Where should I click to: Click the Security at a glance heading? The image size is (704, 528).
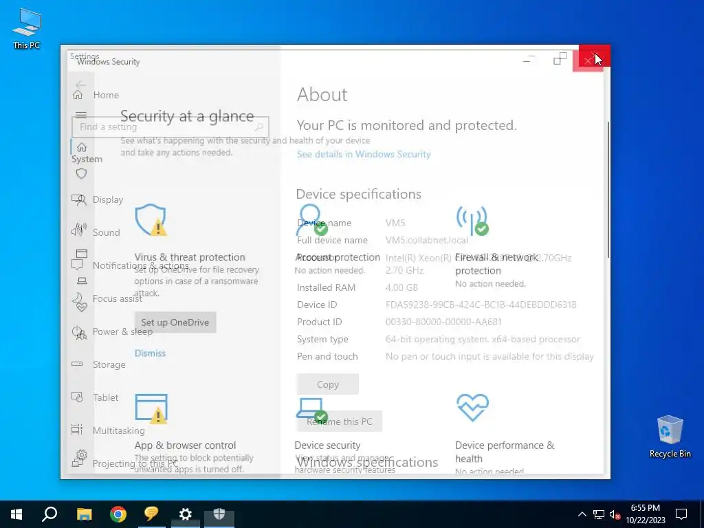tap(187, 116)
